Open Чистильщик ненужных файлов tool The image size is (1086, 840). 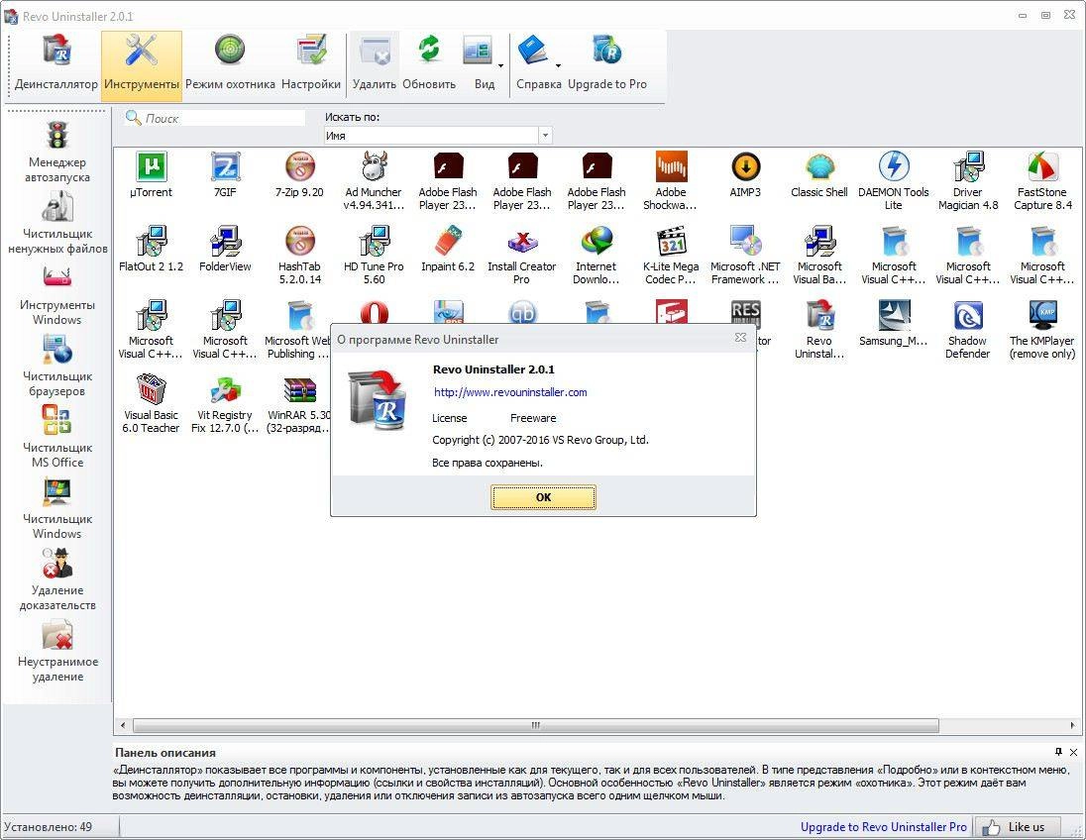(57, 223)
